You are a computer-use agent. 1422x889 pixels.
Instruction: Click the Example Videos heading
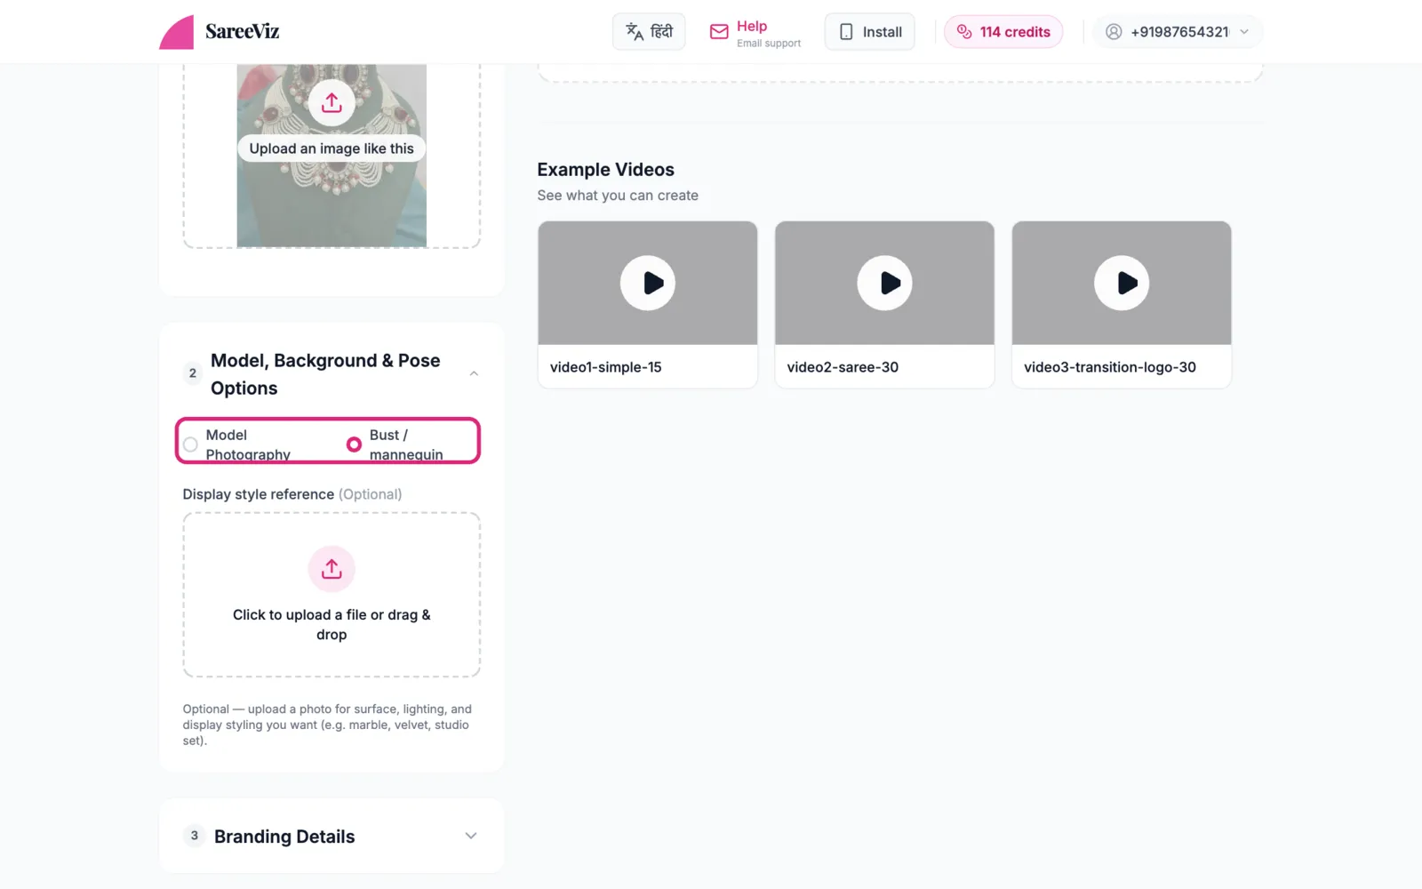pyautogui.click(x=605, y=169)
